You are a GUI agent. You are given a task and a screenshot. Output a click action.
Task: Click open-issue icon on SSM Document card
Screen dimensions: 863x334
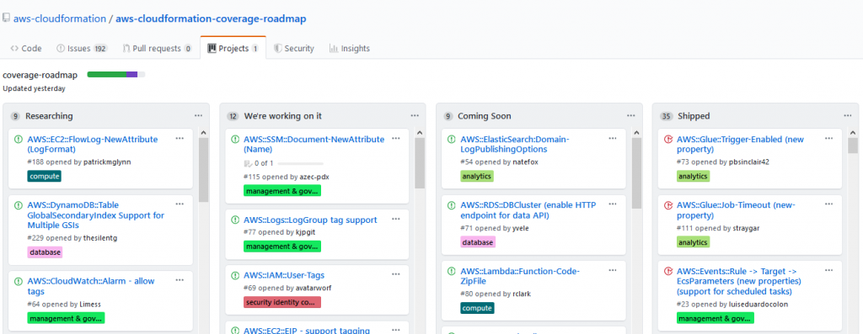pyautogui.click(x=235, y=140)
